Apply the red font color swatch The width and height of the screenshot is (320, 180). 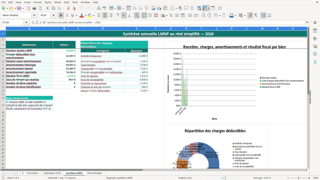(x=82, y=15)
